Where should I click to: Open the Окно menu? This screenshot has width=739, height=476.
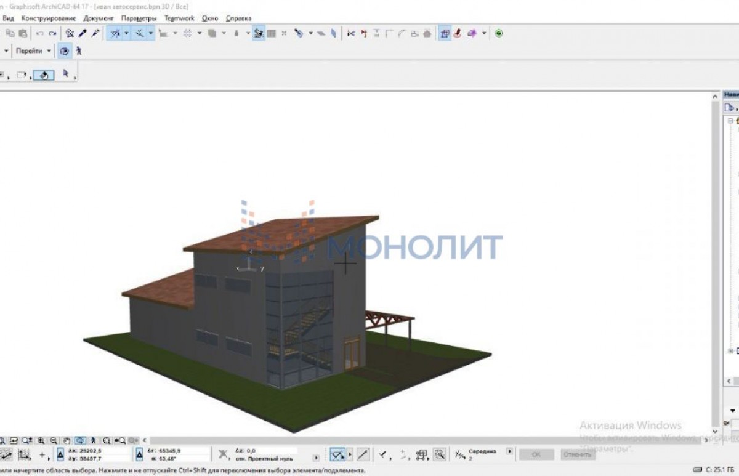pos(210,18)
